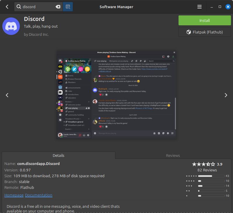This screenshot has height=213, width=233.
Task: Select the Branch value 'stable'
Action: pos(24,182)
